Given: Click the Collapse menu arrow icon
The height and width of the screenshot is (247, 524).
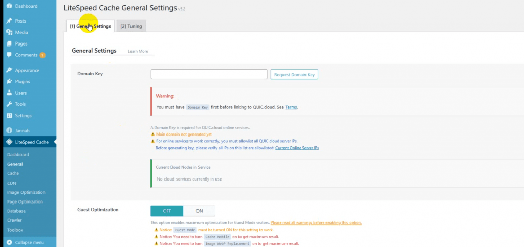Looking at the screenshot, I should tap(9, 243).
